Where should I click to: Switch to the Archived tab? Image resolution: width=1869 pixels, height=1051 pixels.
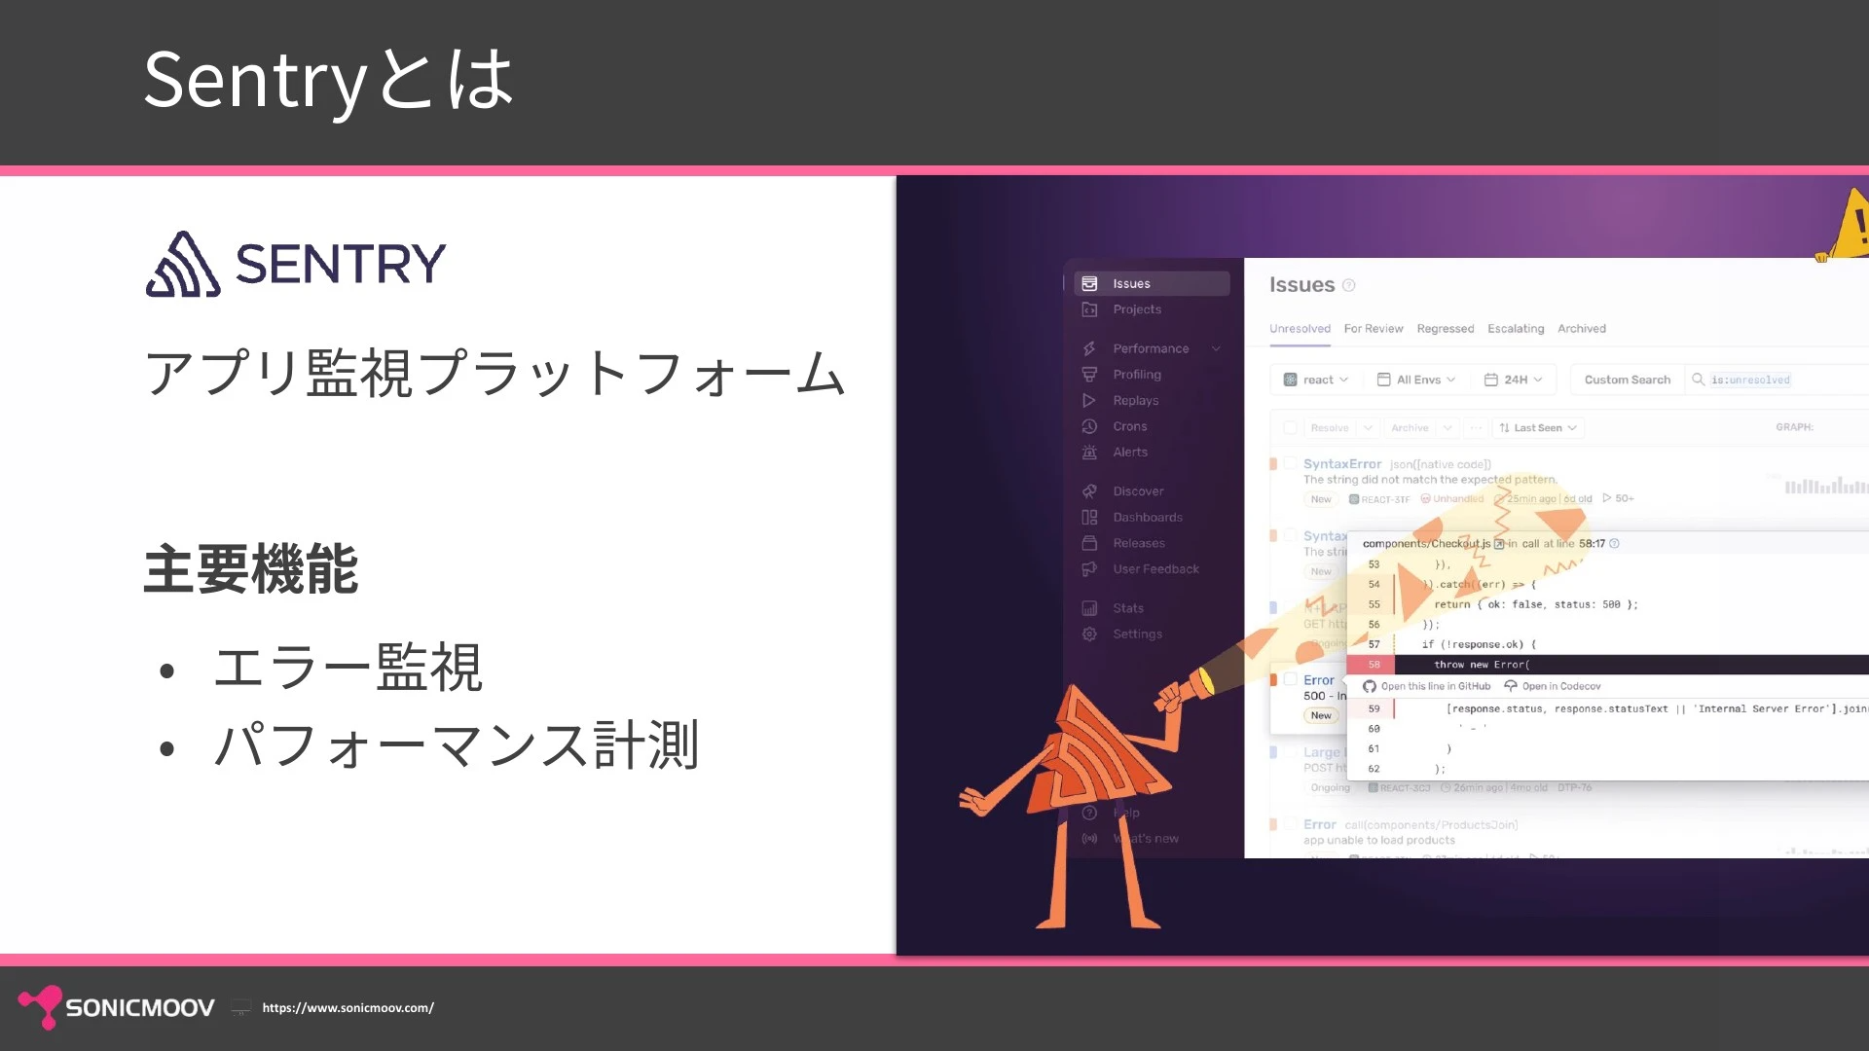click(1582, 329)
